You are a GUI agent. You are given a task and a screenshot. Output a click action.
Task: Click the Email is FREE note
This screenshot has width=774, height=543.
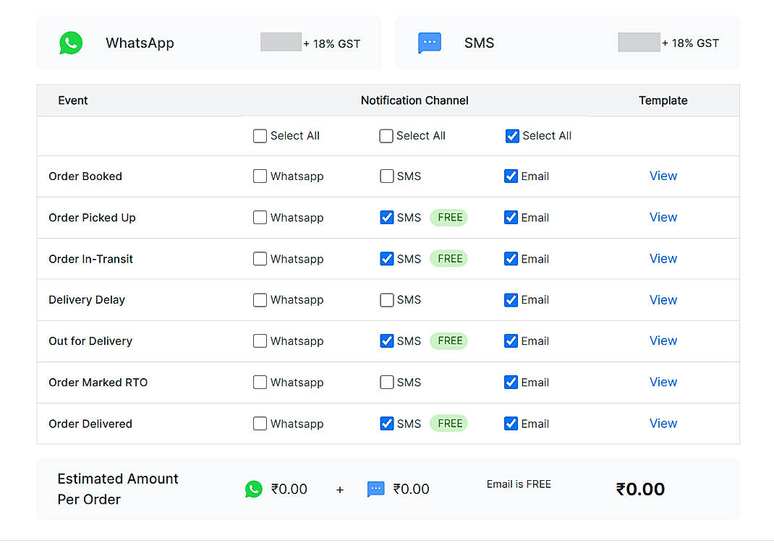519,484
